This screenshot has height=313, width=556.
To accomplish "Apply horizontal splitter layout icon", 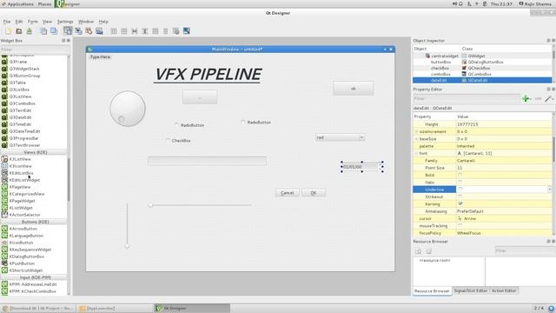I will (135, 31).
